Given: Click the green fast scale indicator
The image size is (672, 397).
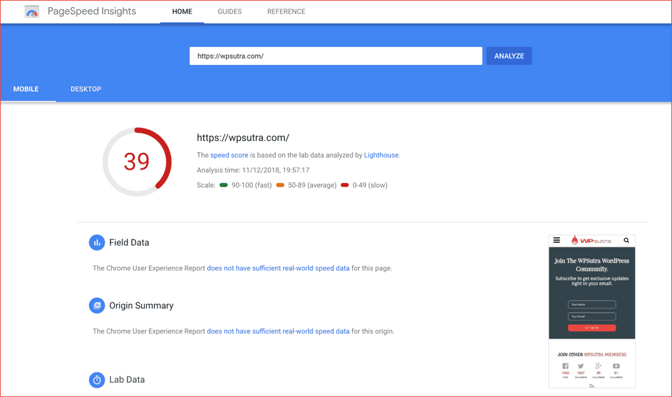Looking at the screenshot, I should point(223,185).
